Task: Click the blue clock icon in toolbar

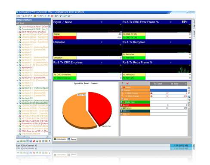Action: [x=68, y=16]
